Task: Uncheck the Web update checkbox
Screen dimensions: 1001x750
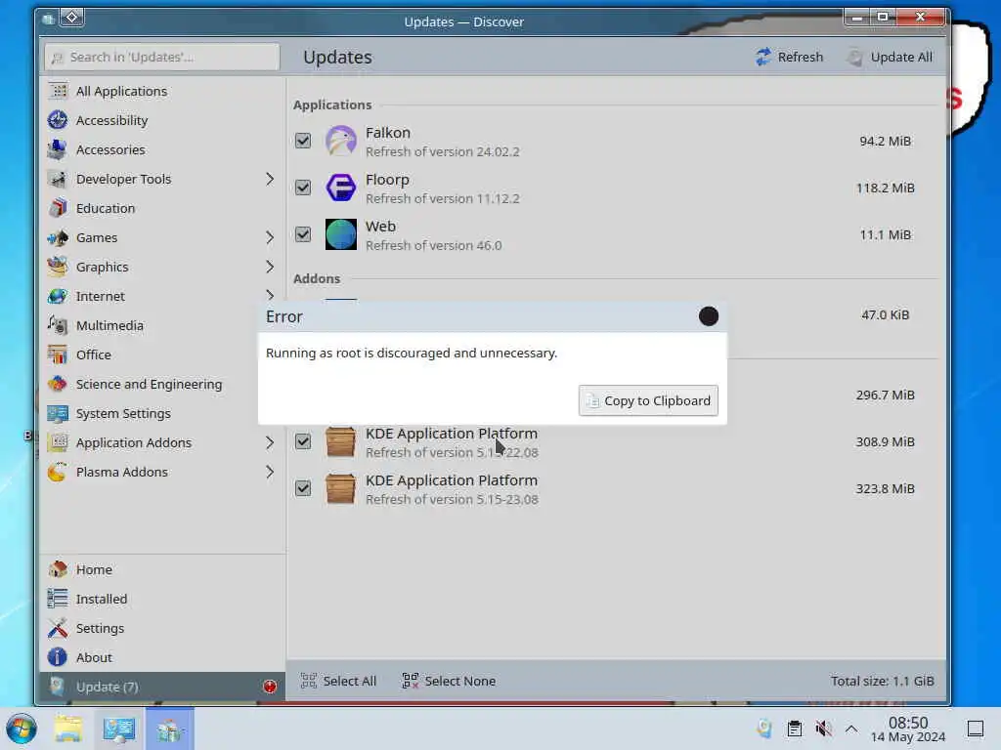Action: pyautogui.click(x=303, y=234)
